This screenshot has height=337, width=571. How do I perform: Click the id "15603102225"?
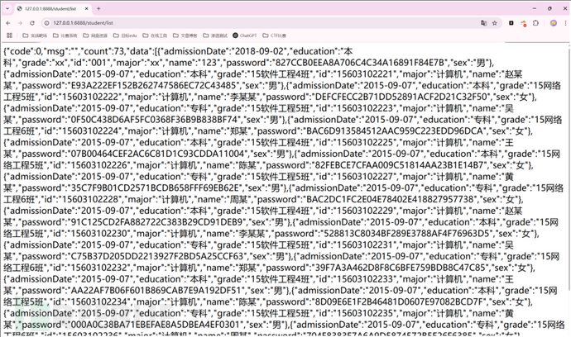tap(367, 143)
